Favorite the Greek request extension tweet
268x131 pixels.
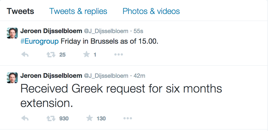[x=90, y=118]
